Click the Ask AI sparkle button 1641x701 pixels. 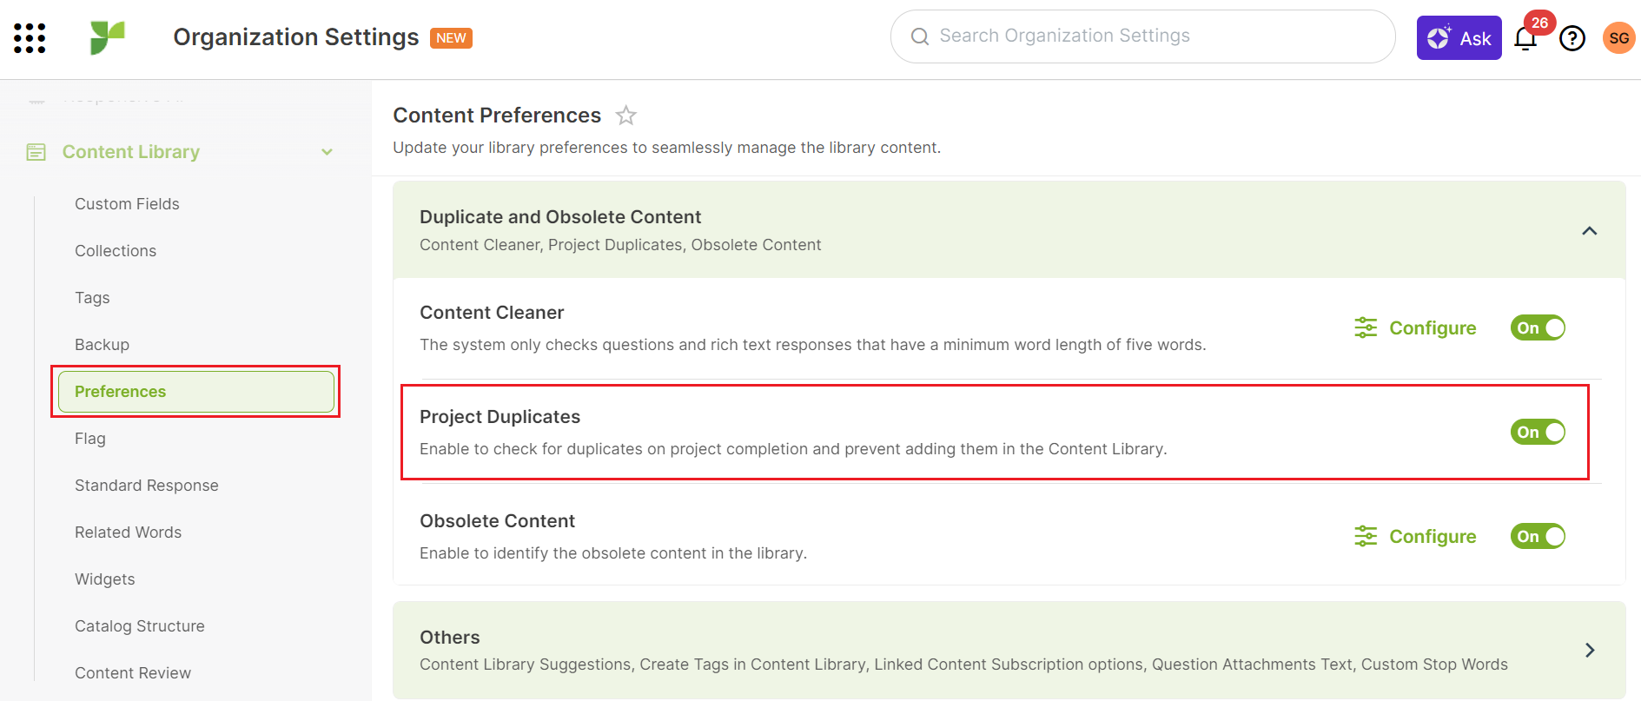1458,38
